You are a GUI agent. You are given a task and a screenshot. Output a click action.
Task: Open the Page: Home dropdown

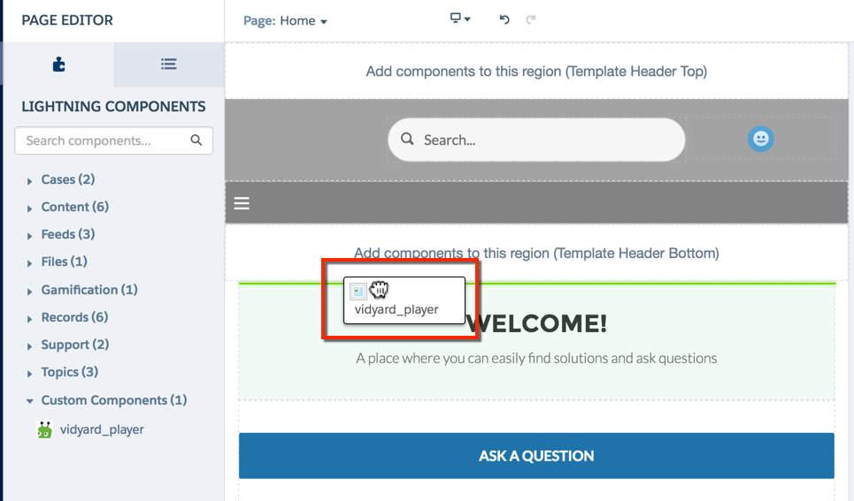coord(285,21)
